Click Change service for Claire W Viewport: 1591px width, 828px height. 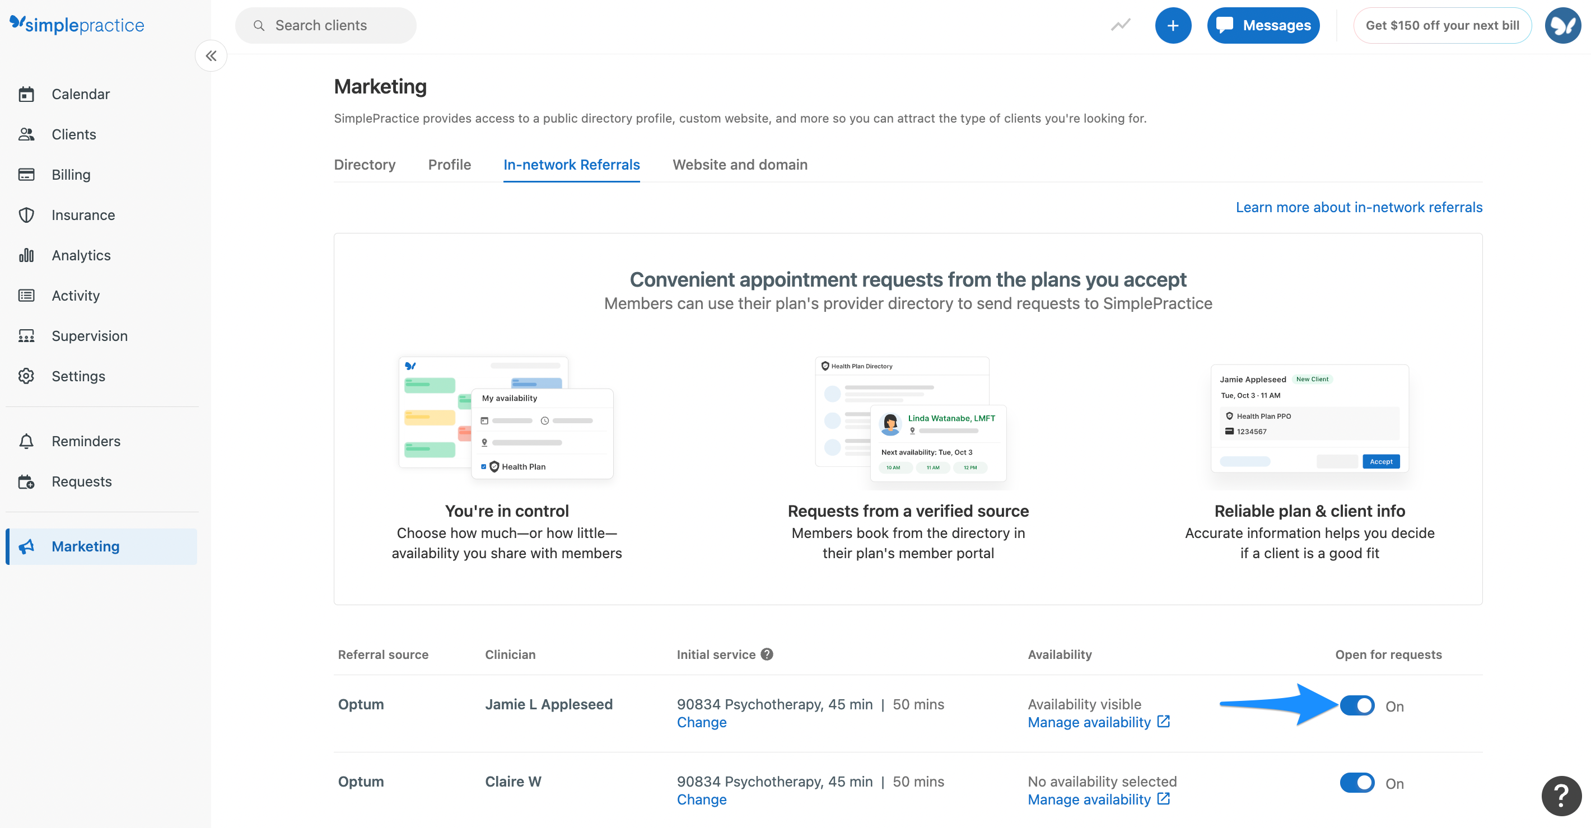tap(702, 799)
